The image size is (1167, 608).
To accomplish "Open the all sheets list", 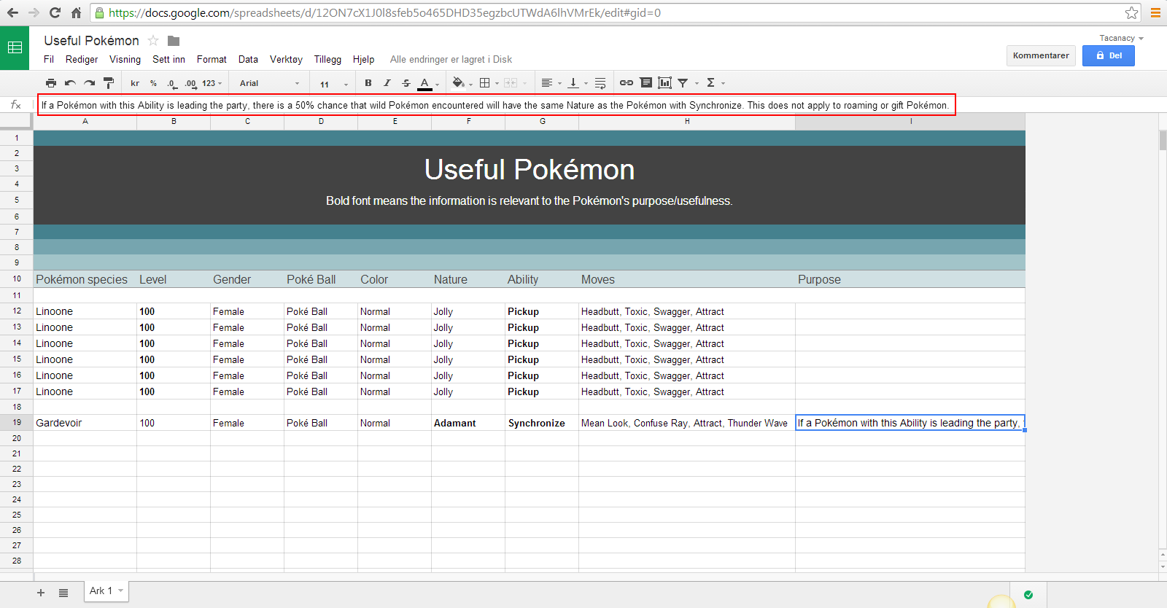I will pos(63,593).
